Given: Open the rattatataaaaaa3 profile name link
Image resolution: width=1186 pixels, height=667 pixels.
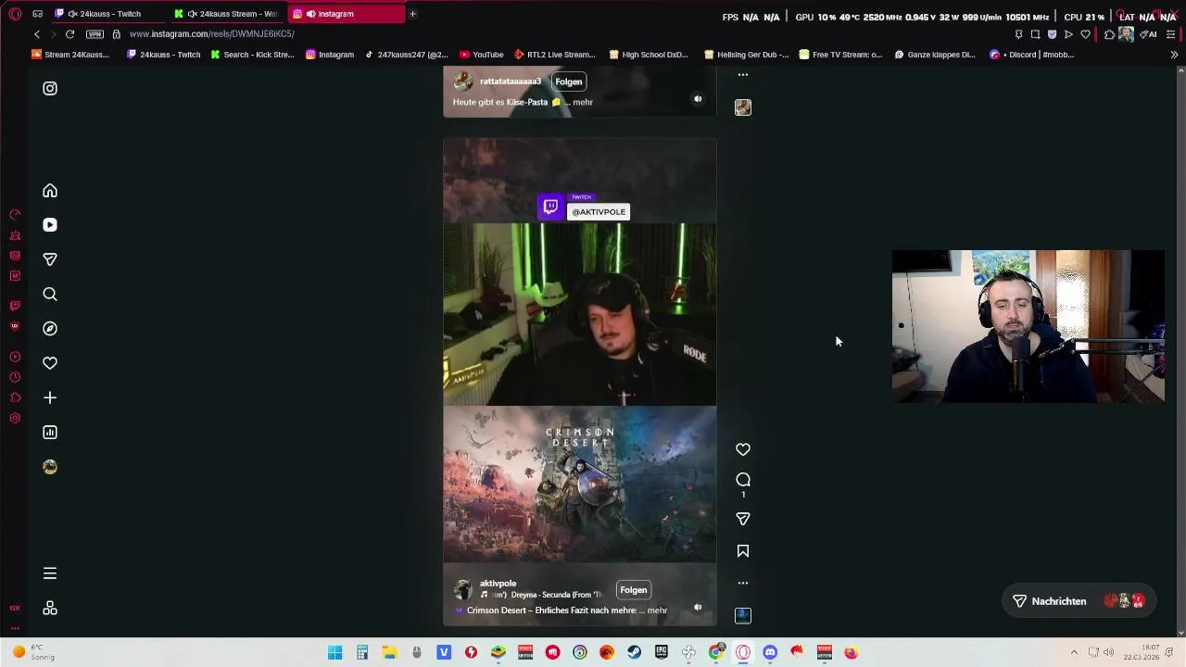Looking at the screenshot, I should (511, 82).
